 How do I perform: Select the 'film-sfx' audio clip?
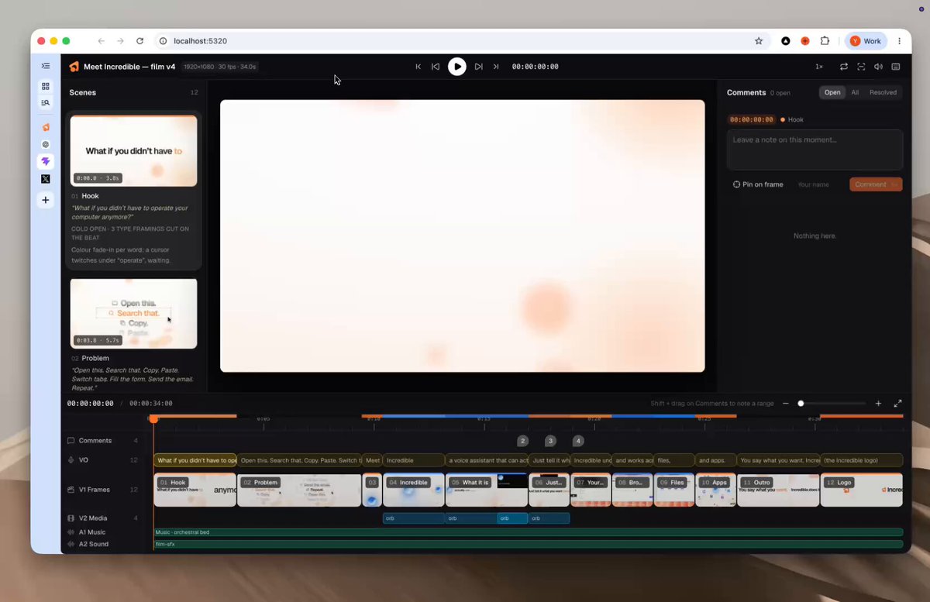tap(529, 544)
